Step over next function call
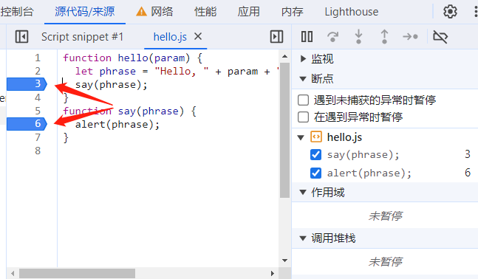Image resolution: width=478 pixels, height=279 pixels. click(333, 37)
